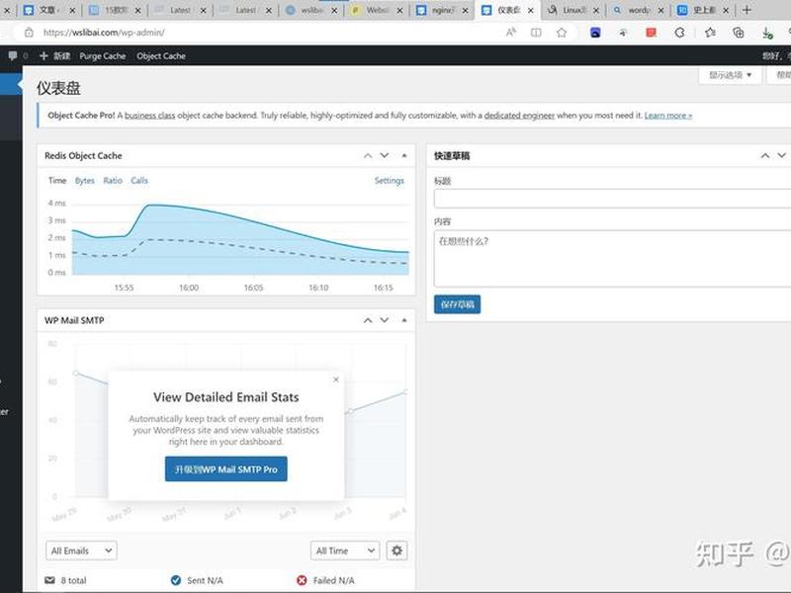Screen dimensions: 791x593
Task: Open the comments bubble in admin bar
Action: click(x=13, y=55)
